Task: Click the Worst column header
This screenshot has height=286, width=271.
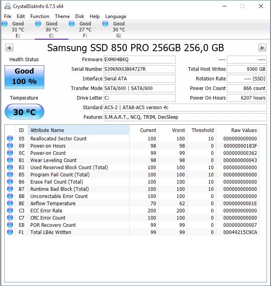Action: [173, 130]
